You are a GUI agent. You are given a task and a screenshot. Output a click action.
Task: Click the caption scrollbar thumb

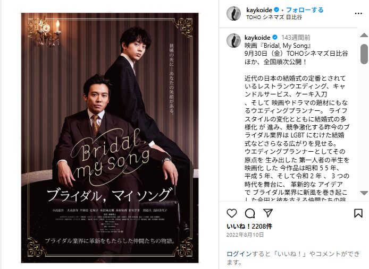point(364,54)
